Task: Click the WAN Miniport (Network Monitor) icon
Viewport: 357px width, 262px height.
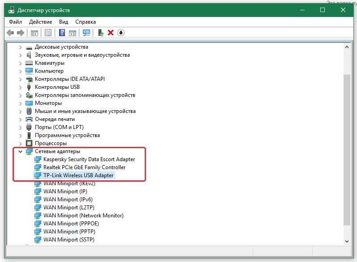Action: [38, 216]
